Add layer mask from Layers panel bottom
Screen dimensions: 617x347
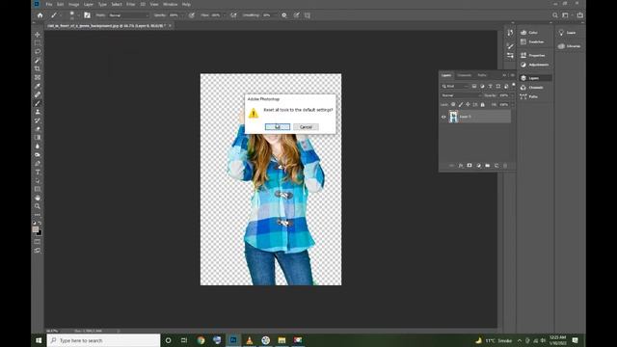(469, 166)
